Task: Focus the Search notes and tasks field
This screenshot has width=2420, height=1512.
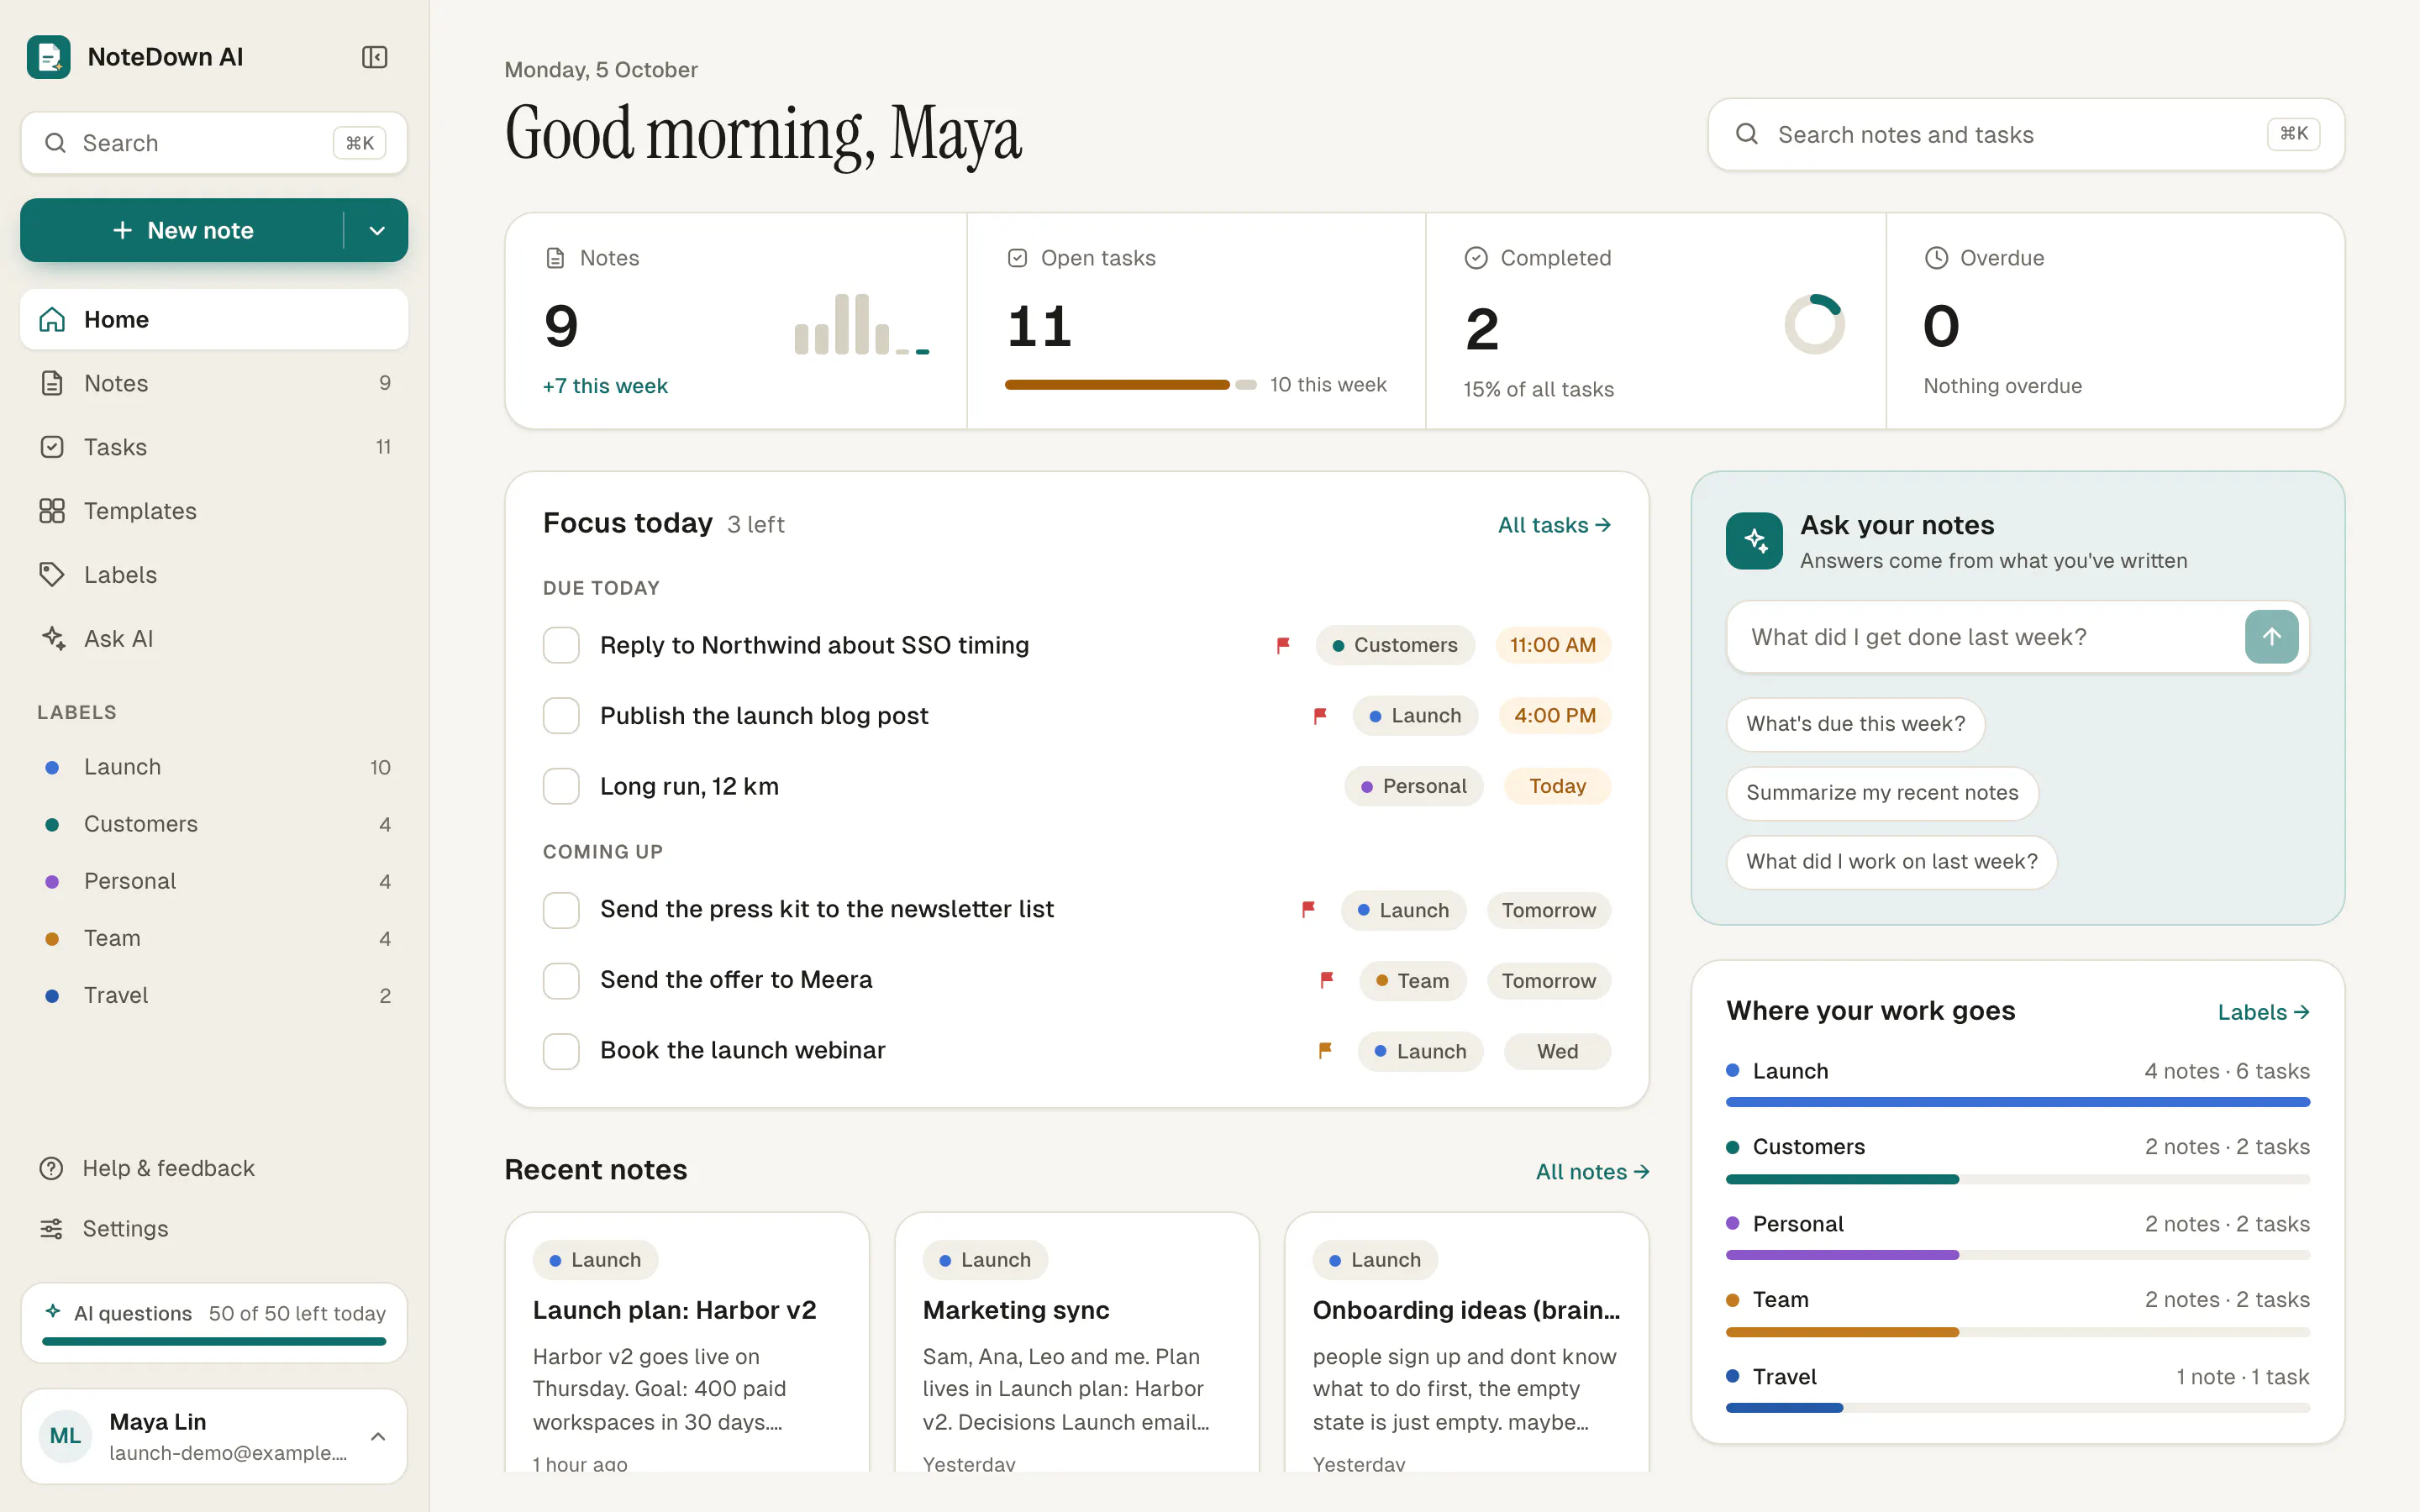Action: (2026, 134)
